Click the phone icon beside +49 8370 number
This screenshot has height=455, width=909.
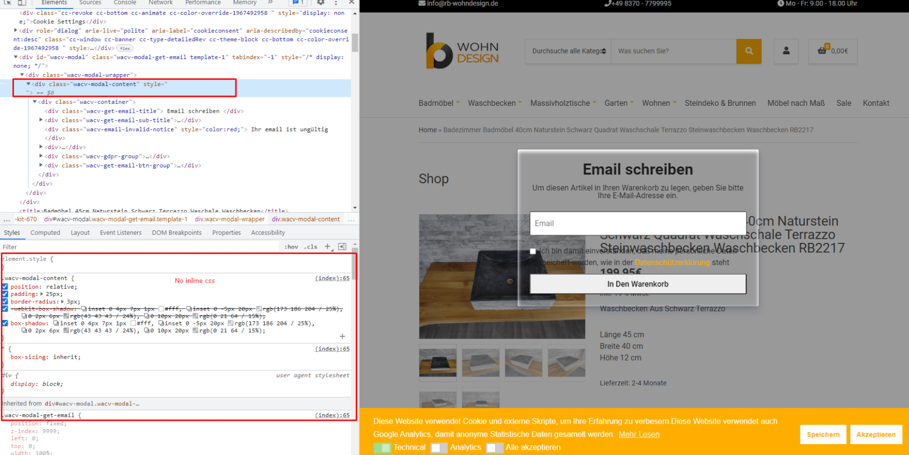point(607,3)
